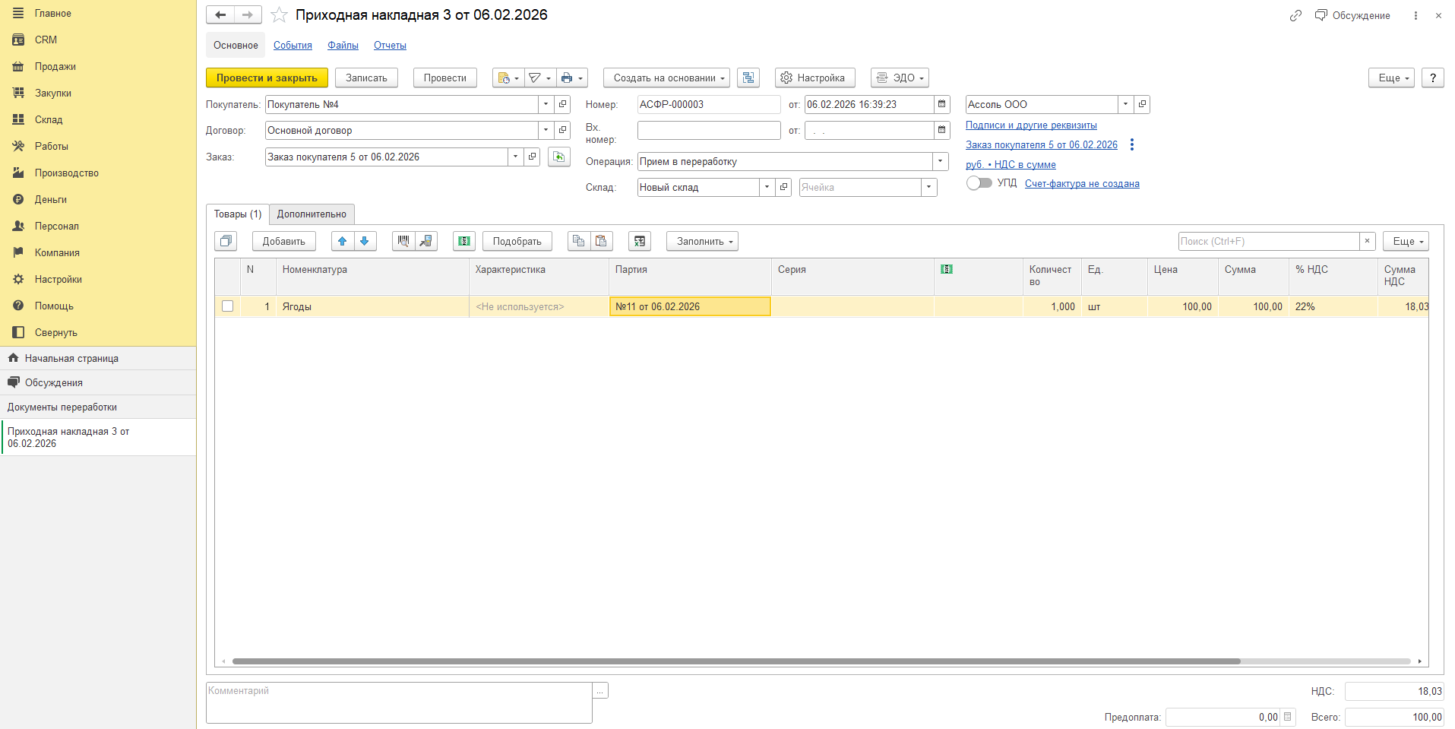The height and width of the screenshot is (729, 1455).
Task: Add document to favorites with star icon
Action: click(x=279, y=14)
